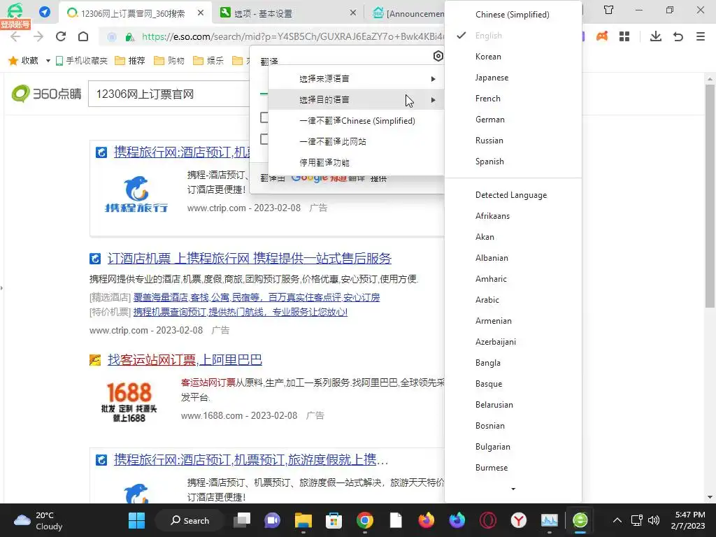Click the 360 browser logo account icon
716x537 pixels.
click(x=15, y=10)
